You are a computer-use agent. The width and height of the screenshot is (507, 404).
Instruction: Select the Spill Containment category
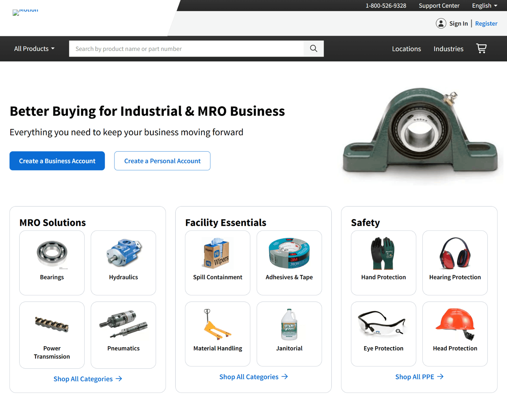(217, 263)
